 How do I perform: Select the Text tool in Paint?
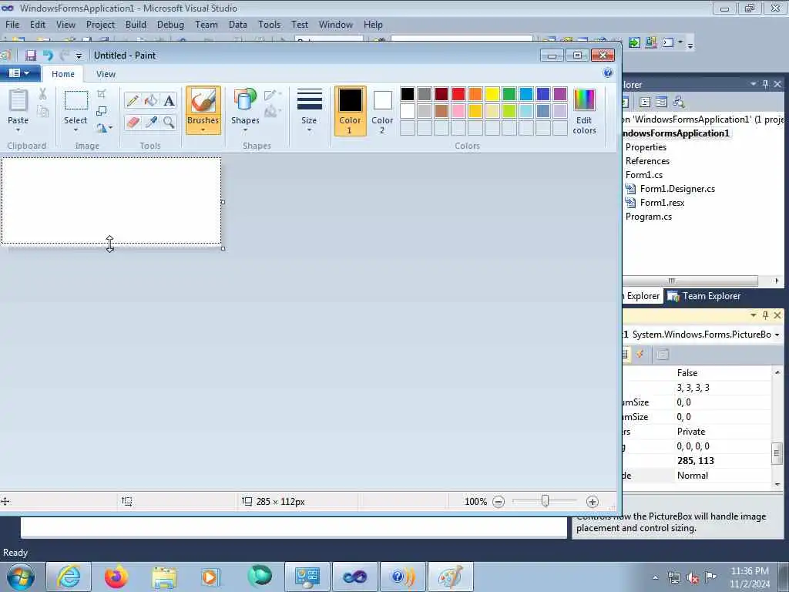(169, 100)
